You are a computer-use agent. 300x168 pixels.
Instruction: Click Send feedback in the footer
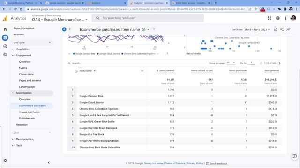point(217,164)
